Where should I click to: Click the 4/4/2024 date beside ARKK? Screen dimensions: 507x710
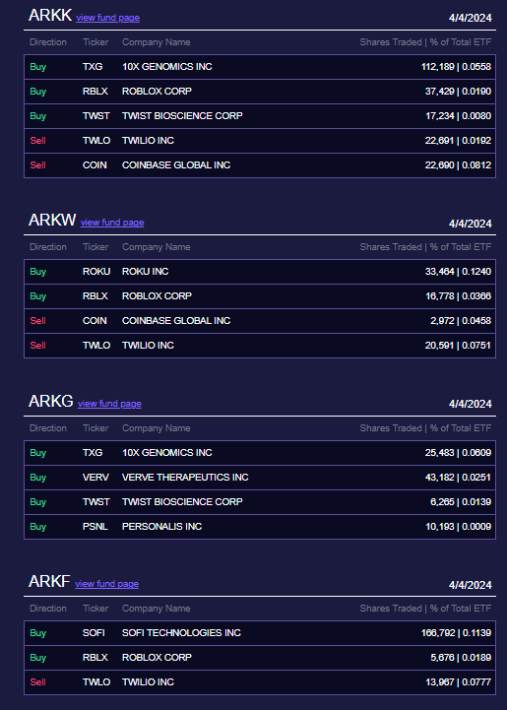[471, 18]
